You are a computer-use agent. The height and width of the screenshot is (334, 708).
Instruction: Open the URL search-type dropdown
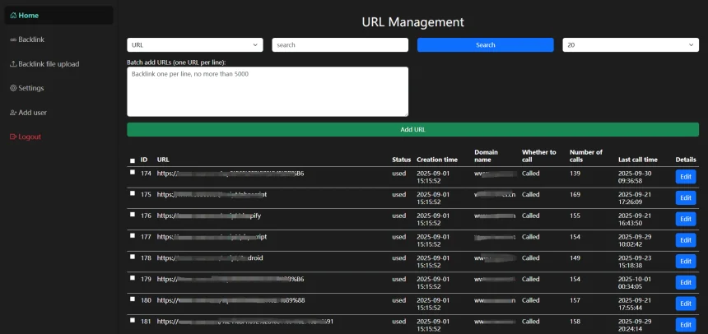click(x=195, y=45)
